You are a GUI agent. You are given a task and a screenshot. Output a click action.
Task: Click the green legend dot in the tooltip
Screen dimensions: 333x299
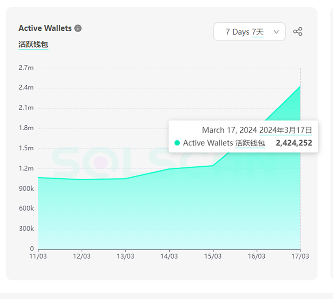pos(177,143)
